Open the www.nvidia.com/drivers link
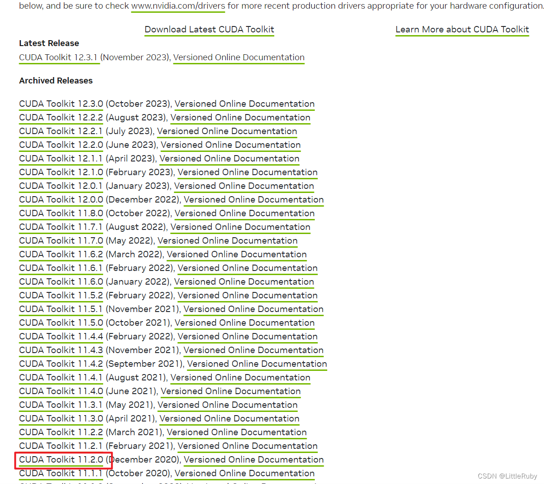544x484 pixels. [178, 6]
